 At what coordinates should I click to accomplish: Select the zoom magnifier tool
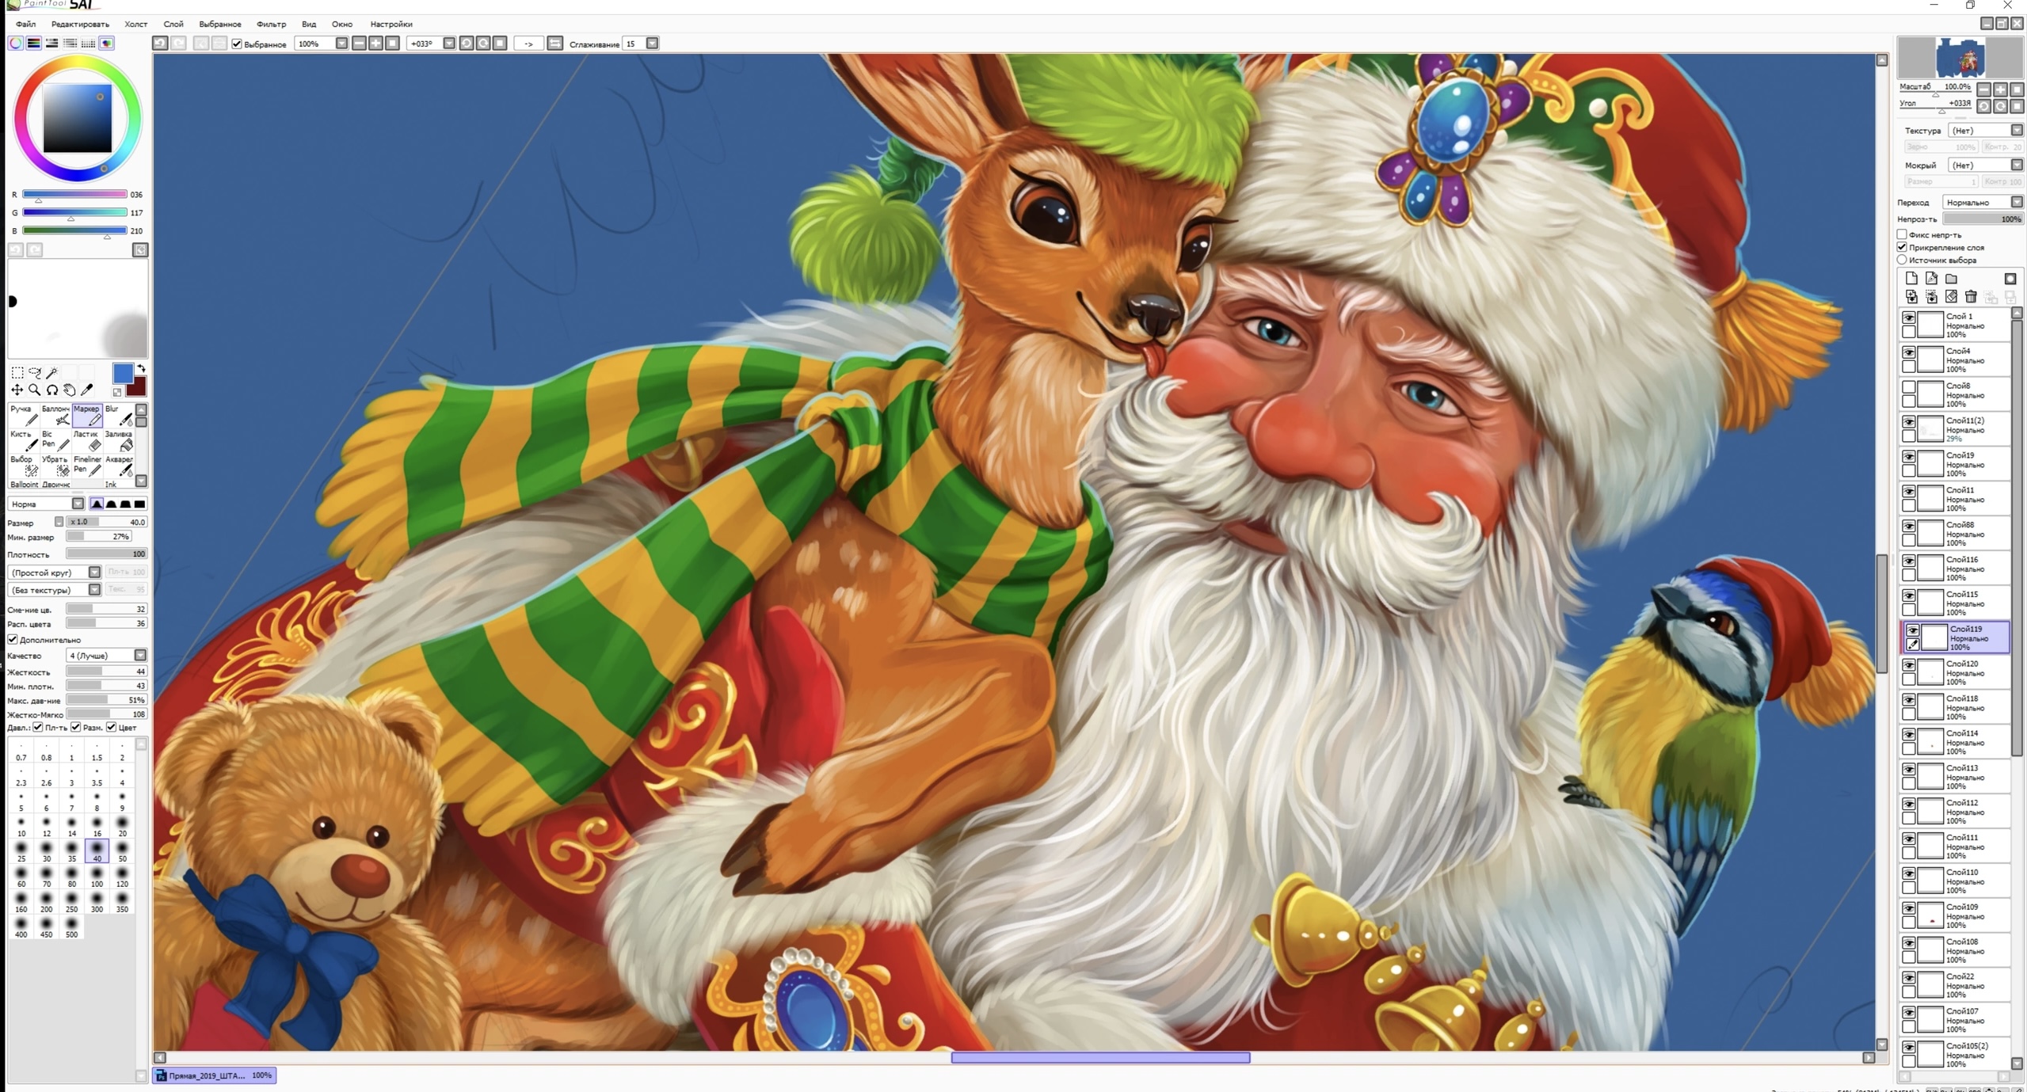(x=35, y=390)
